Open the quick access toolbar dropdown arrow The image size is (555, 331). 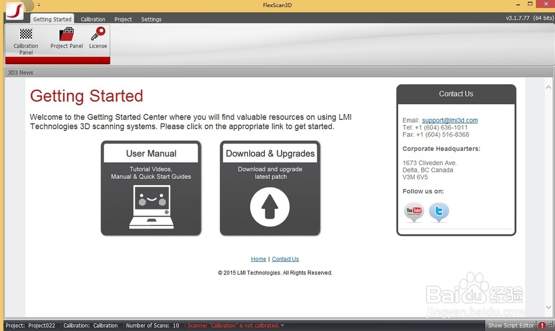39,4
